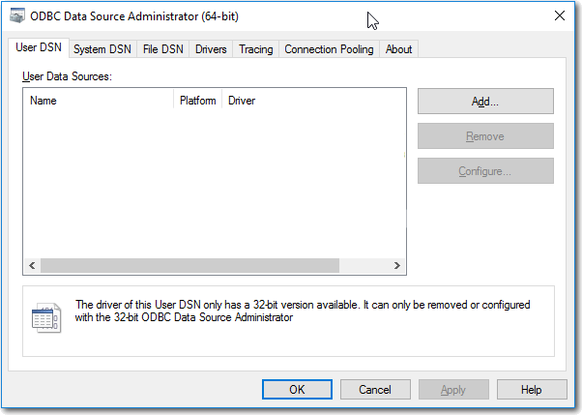Click the data source info icon
The height and width of the screenshot is (415, 582).
46,318
